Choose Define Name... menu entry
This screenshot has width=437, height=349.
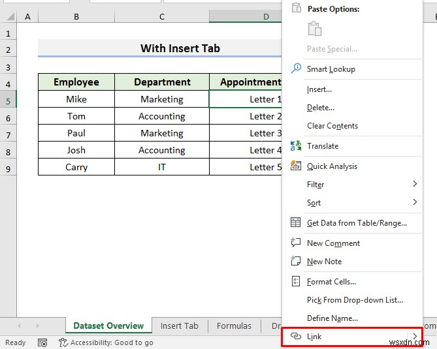point(352,318)
